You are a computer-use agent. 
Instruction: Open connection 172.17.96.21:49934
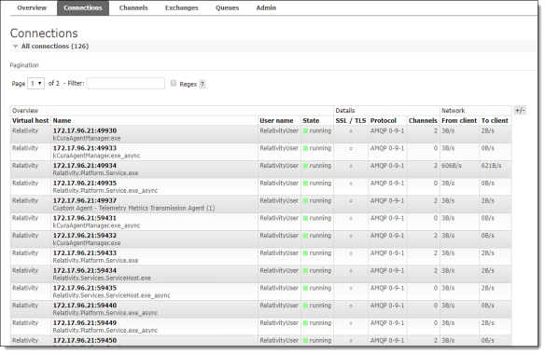pyautogui.click(x=85, y=166)
